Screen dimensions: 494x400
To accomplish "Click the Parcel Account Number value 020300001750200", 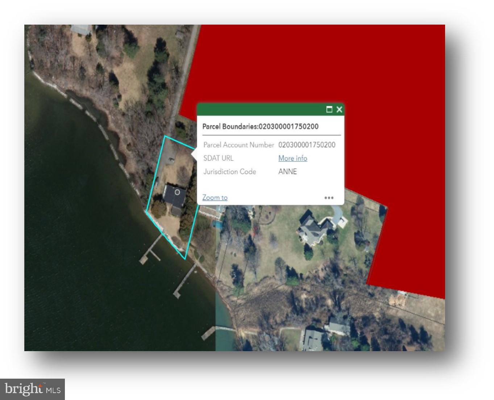I will pos(307,145).
